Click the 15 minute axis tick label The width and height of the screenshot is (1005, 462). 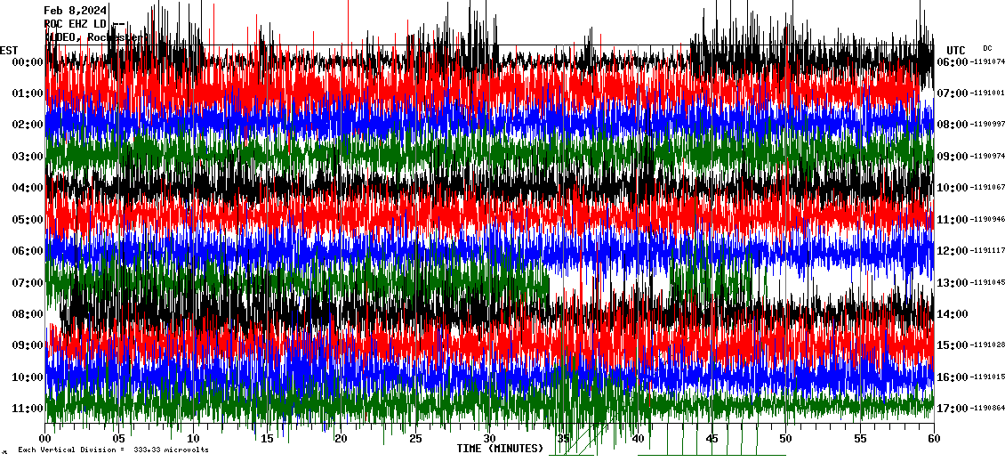click(268, 439)
